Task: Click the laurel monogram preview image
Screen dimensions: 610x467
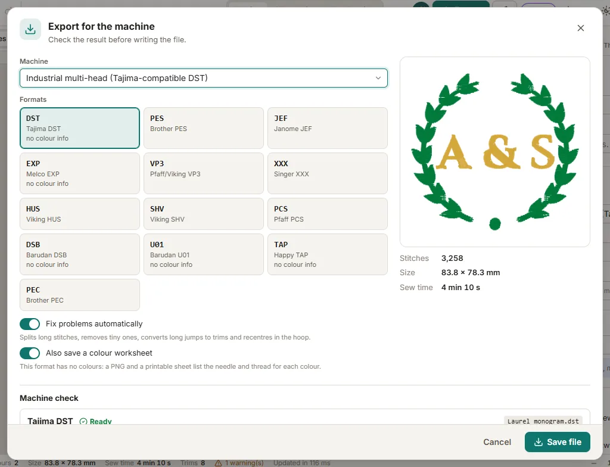Action: pyautogui.click(x=495, y=152)
